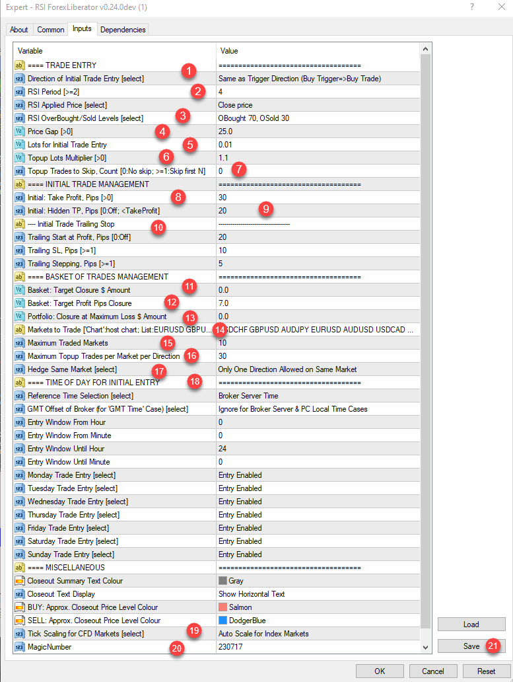Open GMT Offset of Broker value selector
This screenshot has width=513, height=682.
coord(318,409)
